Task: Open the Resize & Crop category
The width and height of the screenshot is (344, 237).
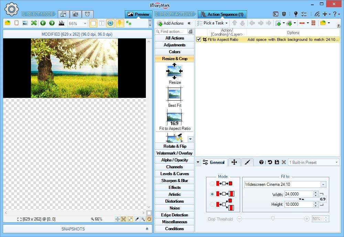Action: pyautogui.click(x=174, y=58)
